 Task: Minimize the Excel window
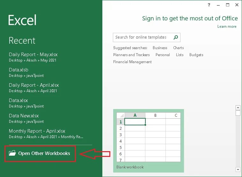(218, 5)
